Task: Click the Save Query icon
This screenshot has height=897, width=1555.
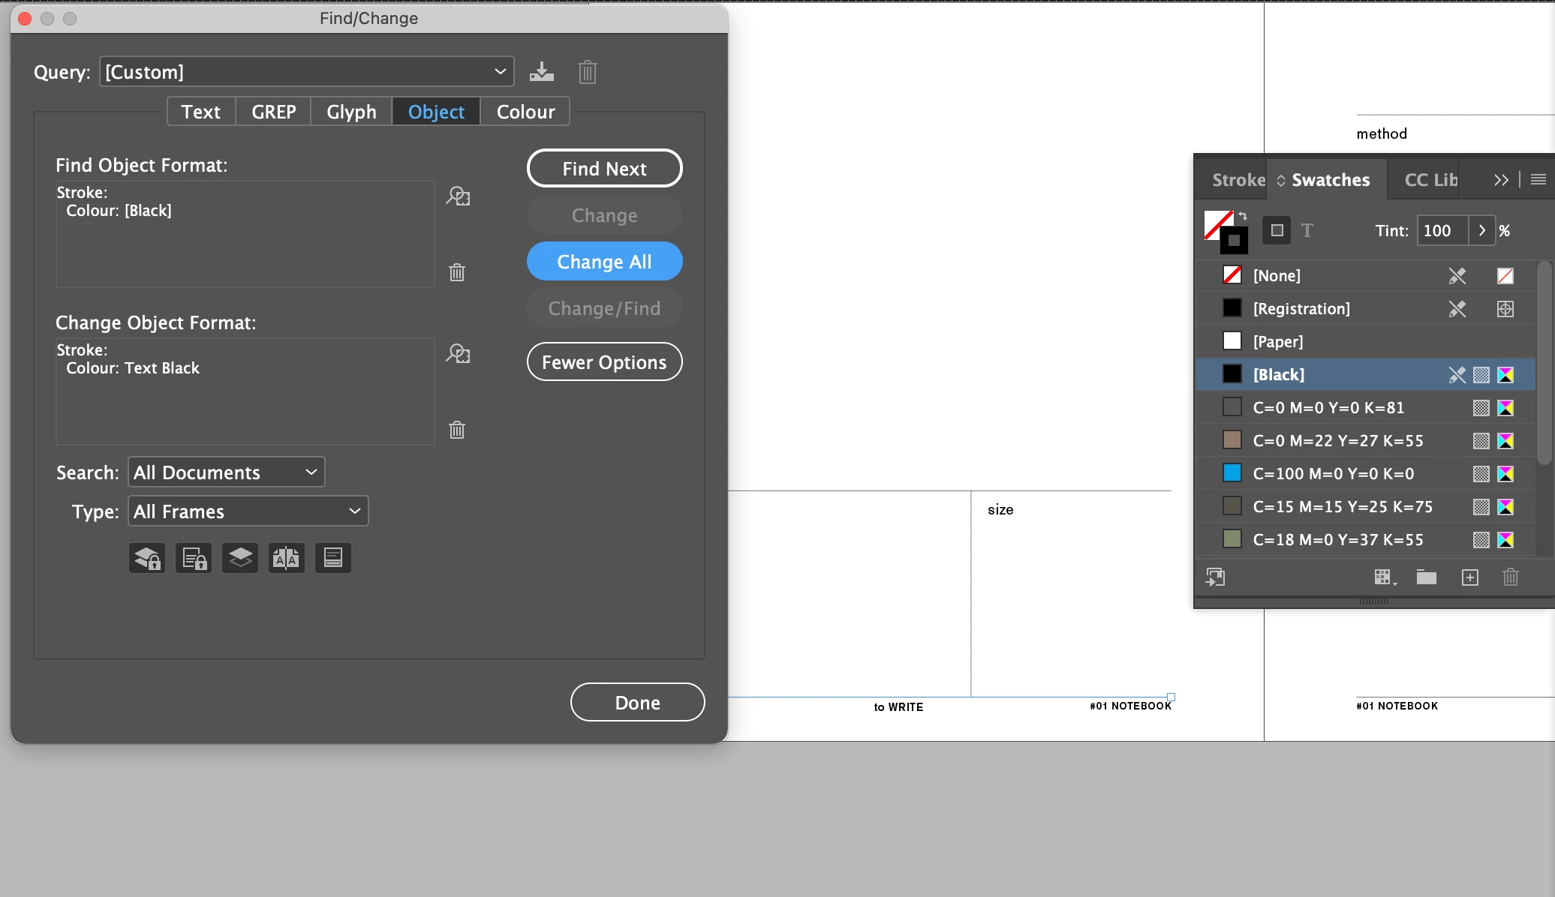Action: click(541, 72)
